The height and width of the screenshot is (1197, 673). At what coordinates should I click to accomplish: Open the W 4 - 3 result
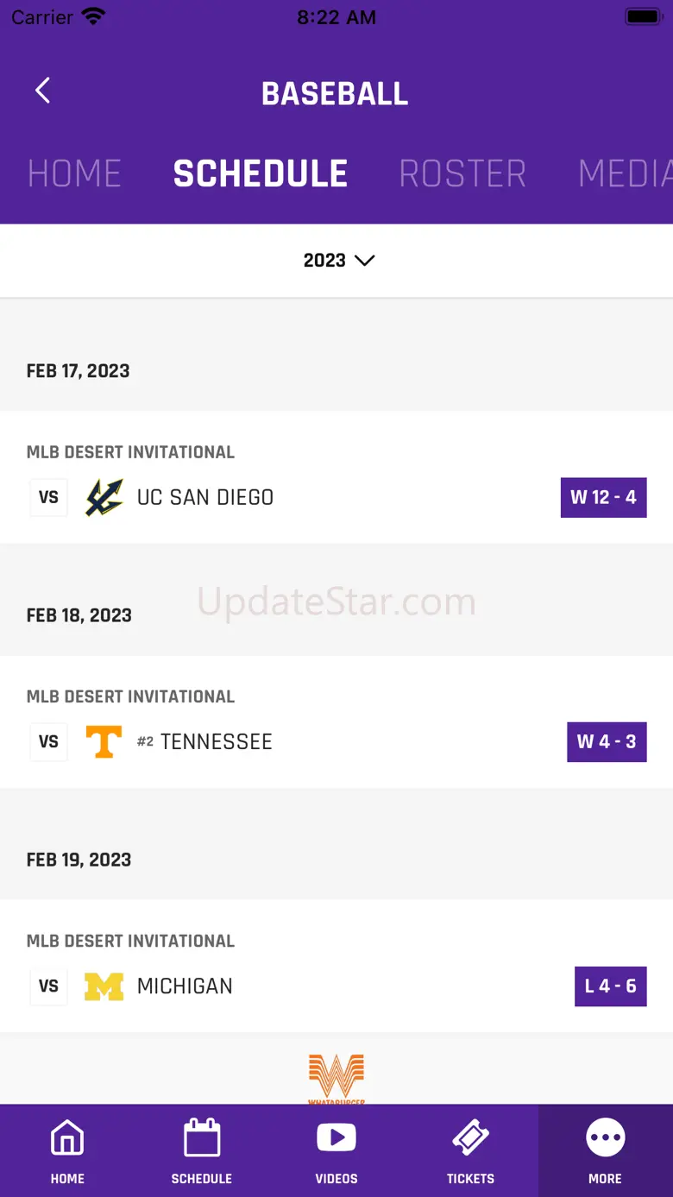click(607, 742)
